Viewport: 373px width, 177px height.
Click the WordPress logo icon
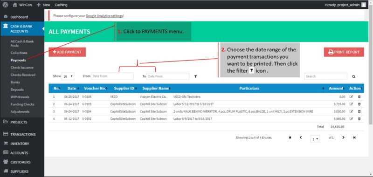(x=5, y=5)
